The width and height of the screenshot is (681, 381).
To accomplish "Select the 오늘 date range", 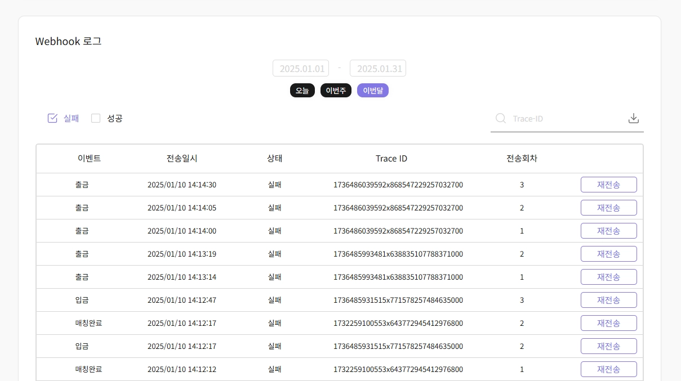I will [x=302, y=91].
